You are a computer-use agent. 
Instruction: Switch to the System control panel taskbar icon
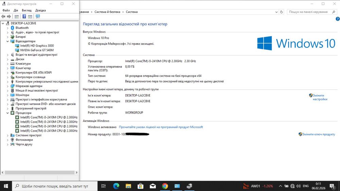click(177, 186)
